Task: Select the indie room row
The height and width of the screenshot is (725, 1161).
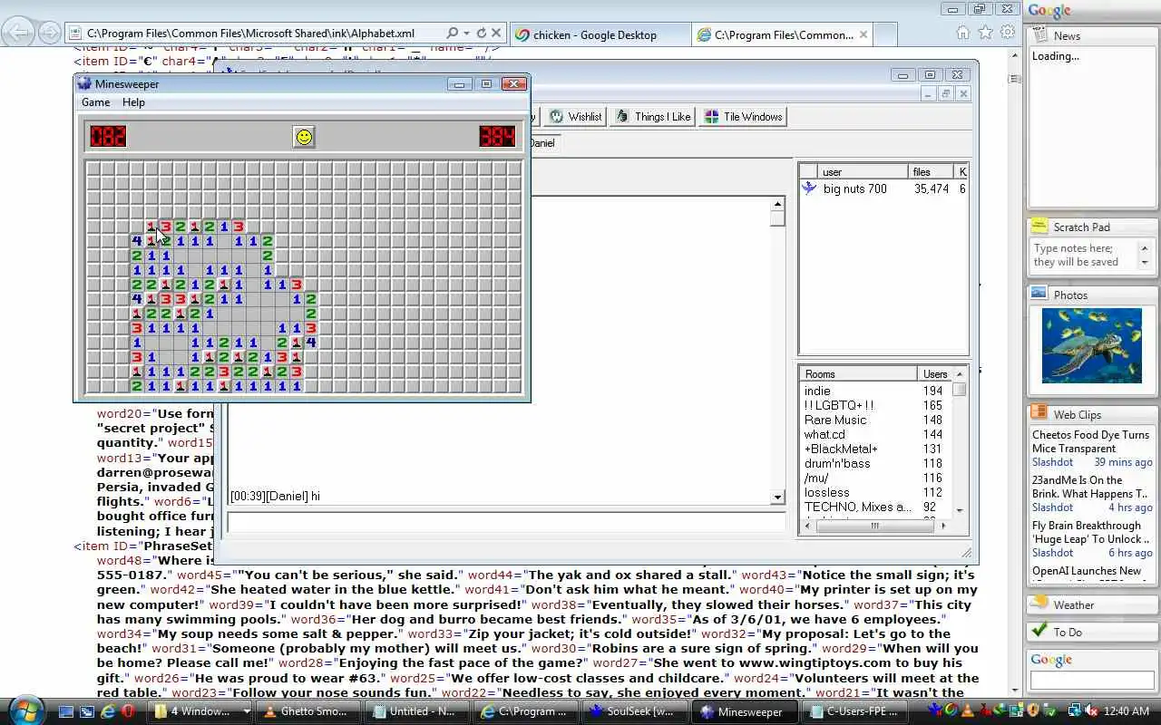Action: tap(875, 391)
